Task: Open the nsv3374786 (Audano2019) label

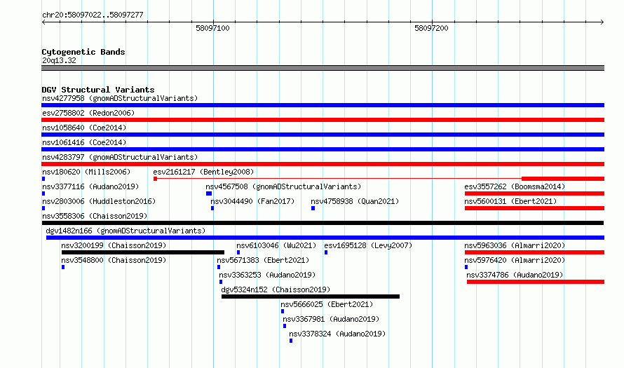Action: click(515, 275)
